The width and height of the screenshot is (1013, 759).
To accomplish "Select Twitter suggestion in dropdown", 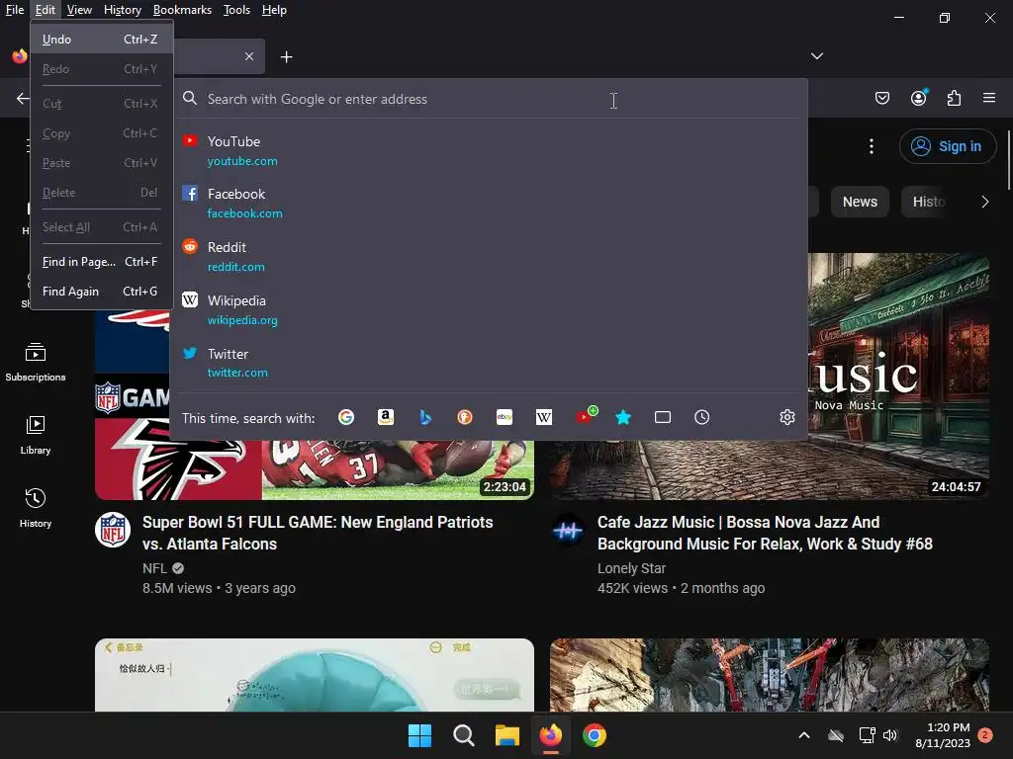I will pyautogui.click(x=489, y=363).
